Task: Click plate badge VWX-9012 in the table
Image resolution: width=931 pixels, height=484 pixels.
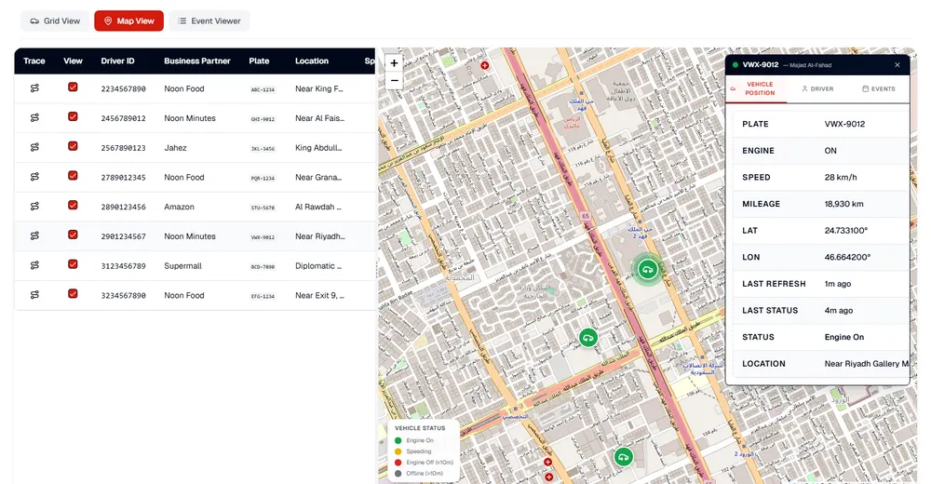Action: pyautogui.click(x=263, y=237)
